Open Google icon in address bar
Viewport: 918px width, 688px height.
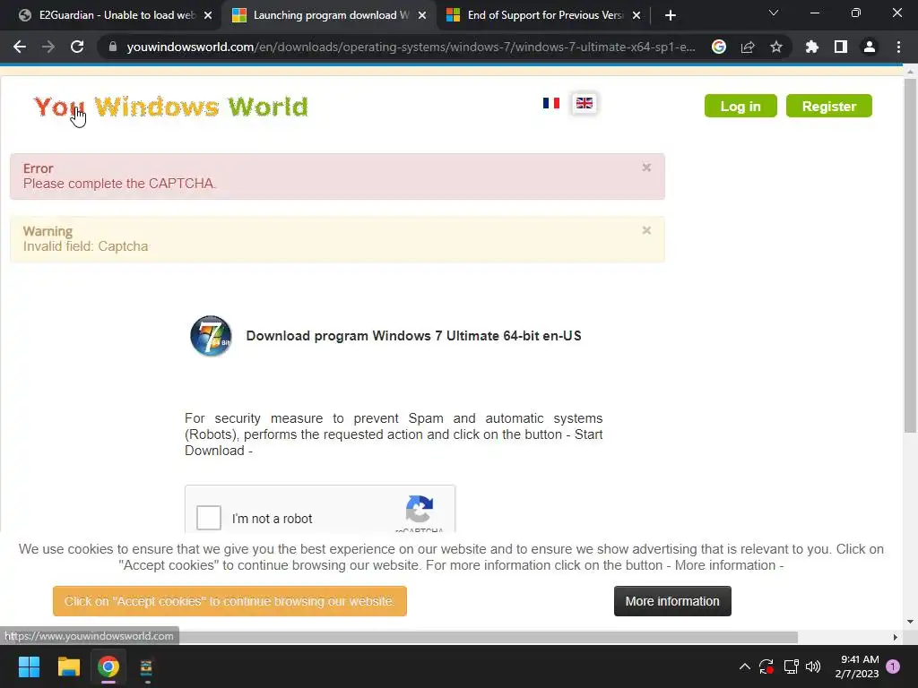point(719,47)
